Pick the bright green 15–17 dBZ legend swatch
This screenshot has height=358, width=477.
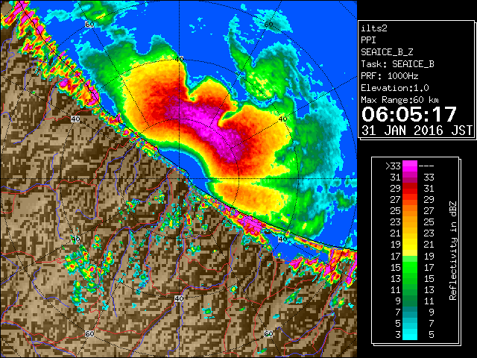410,267
